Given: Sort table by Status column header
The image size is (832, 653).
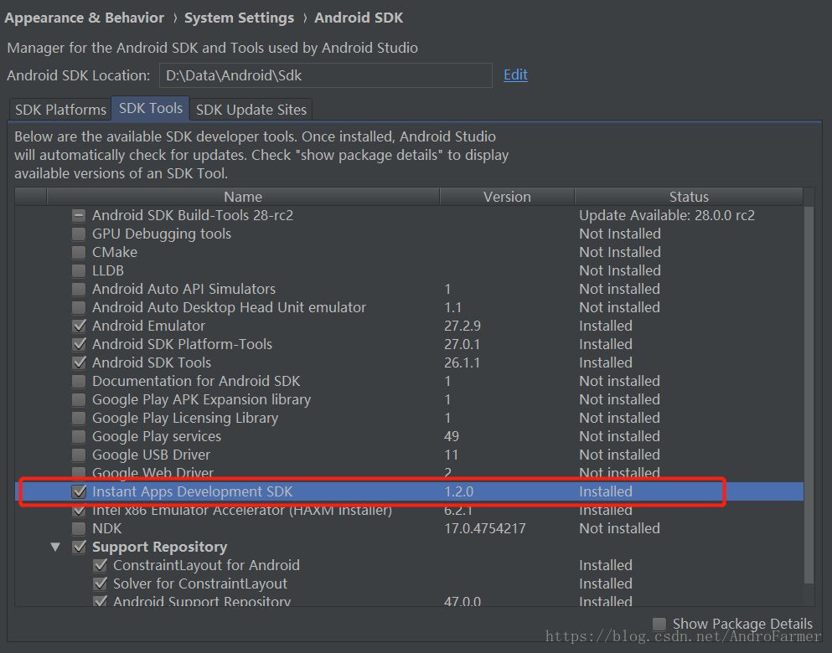Looking at the screenshot, I should pyautogui.click(x=689, y=197).
